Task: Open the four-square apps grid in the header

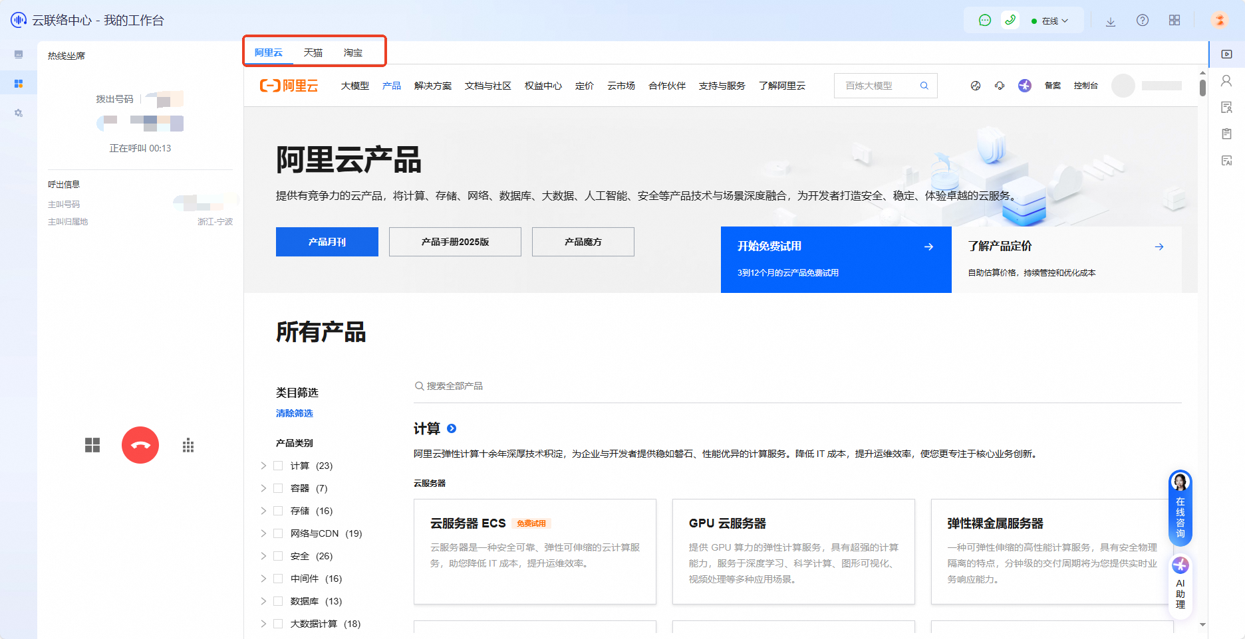Action: pyautogui.click(x=1175, y=21)
